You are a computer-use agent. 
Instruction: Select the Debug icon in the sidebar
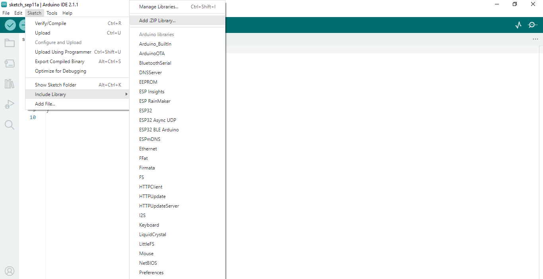tap(10, 104)
